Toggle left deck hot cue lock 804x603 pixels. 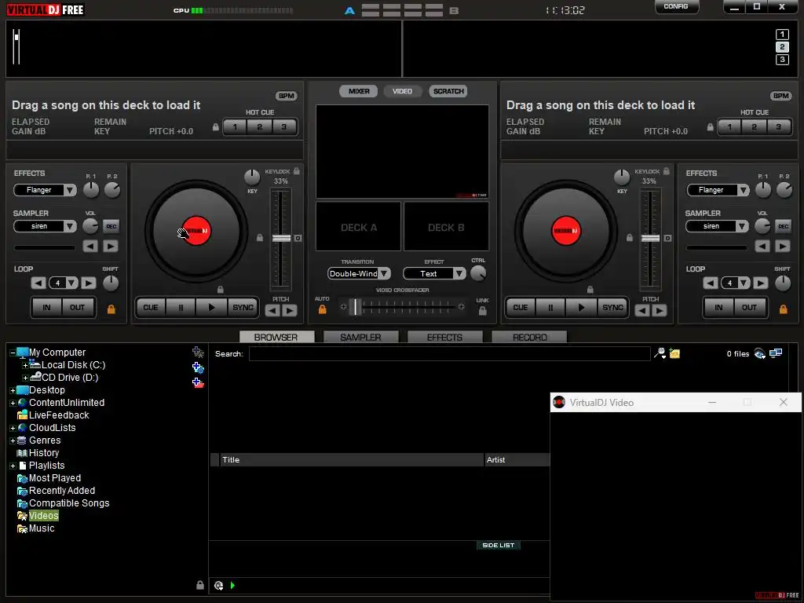tap(215, 127)
